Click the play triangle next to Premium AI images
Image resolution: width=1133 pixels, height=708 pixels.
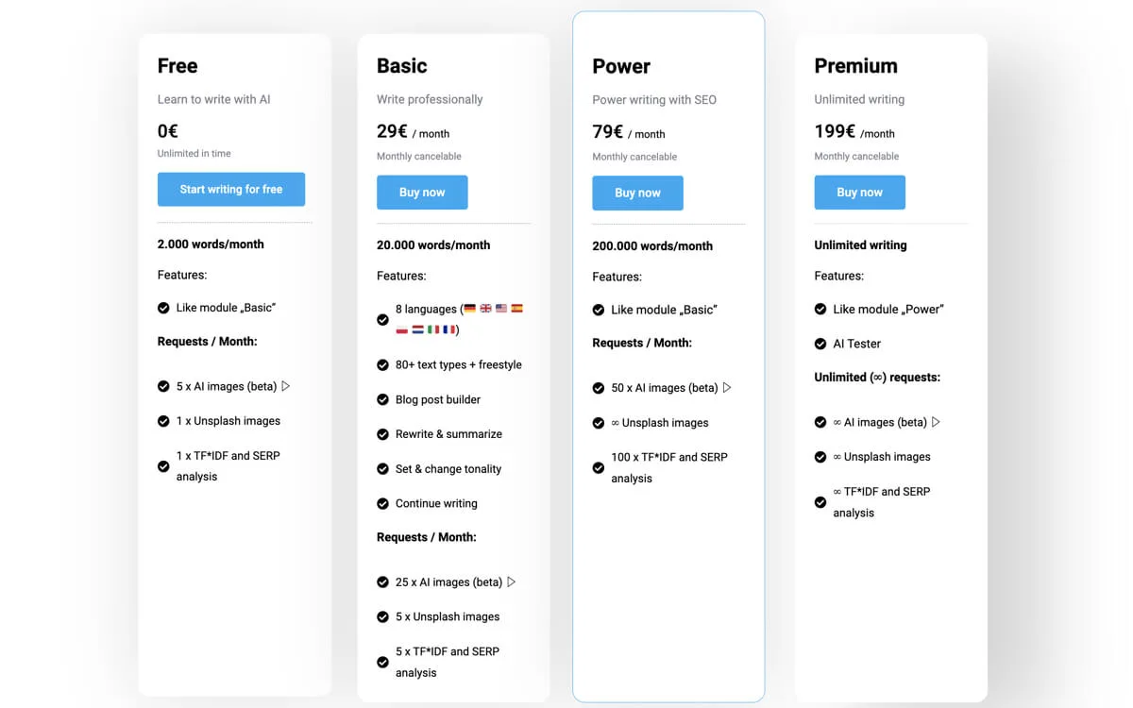(x=936, y=422)
